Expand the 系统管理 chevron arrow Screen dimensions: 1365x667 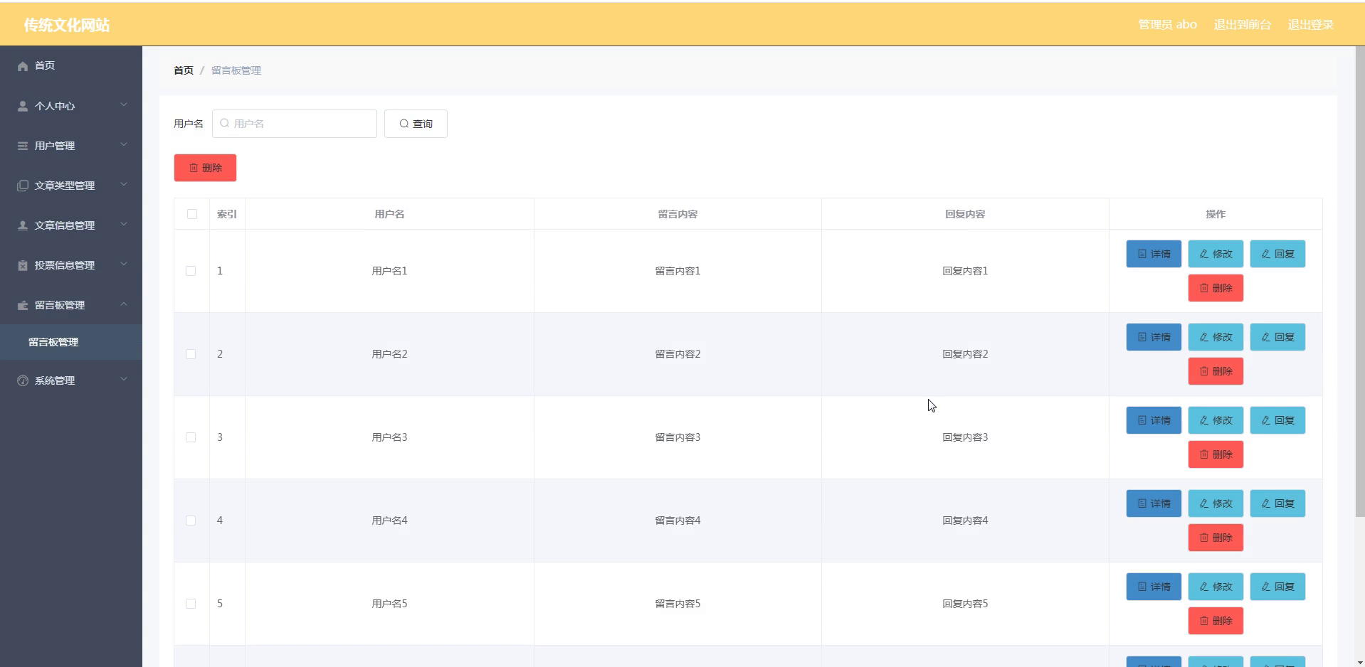coord(124,380)
